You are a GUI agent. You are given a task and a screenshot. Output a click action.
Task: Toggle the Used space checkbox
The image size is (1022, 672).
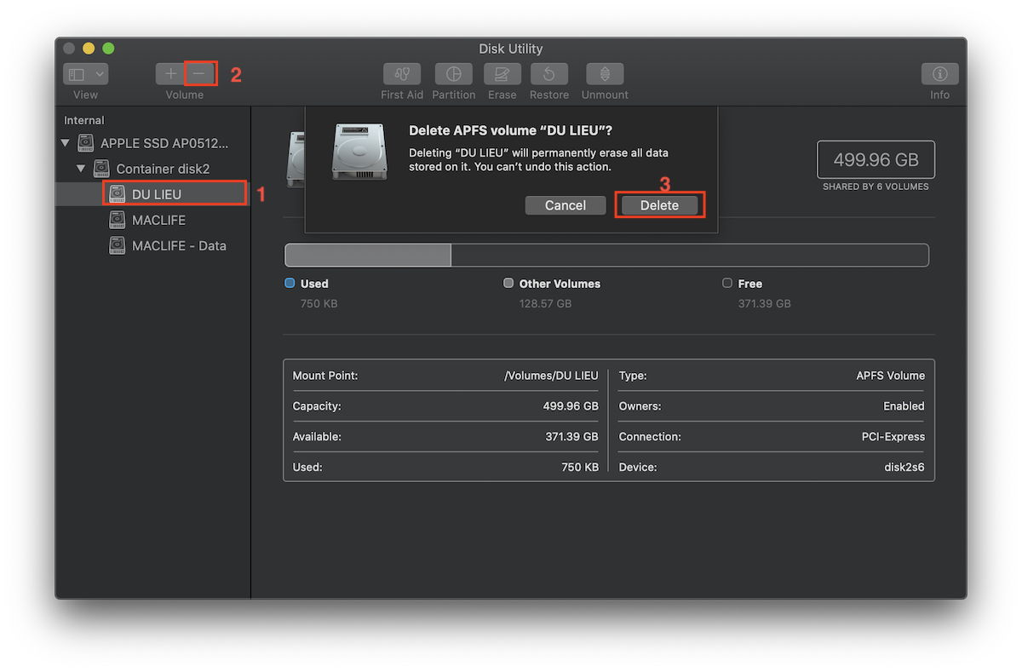click(x=290, y=283)
